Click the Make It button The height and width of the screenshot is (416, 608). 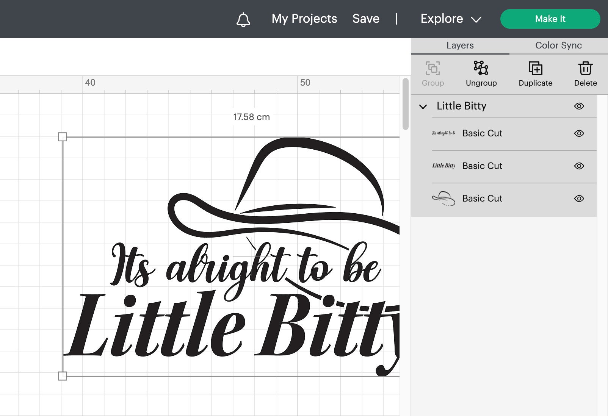[x=550, y=19]
